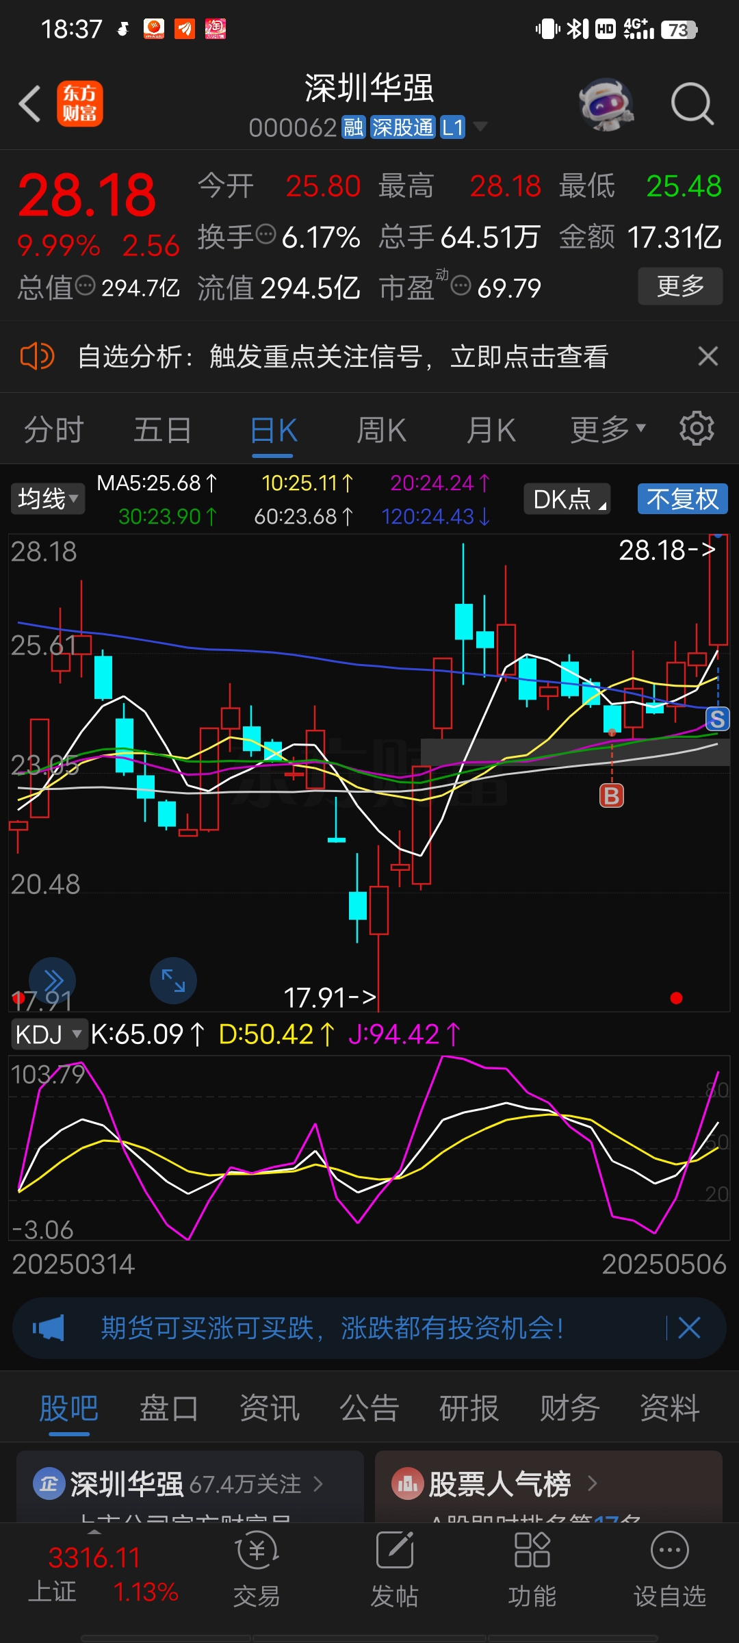Open the 不复权 adjustment selector
The image size is (739, 1643).
(682, 498)
